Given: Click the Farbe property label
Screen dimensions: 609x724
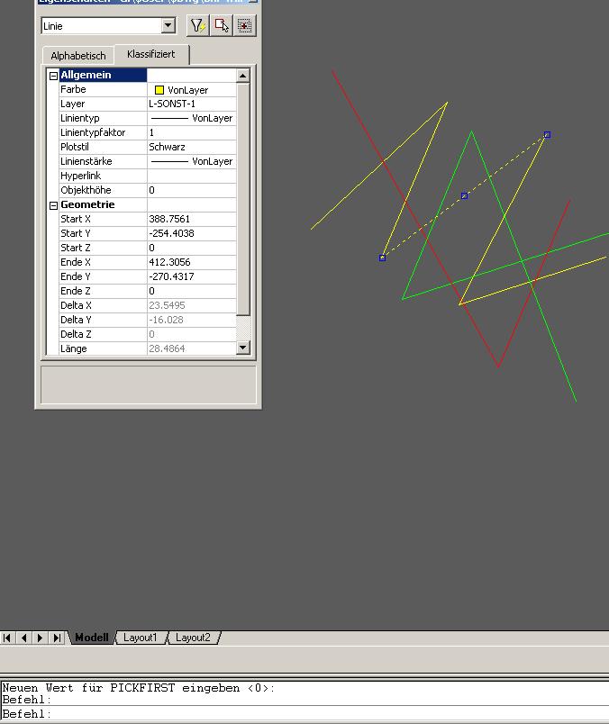Looking at the screenshot, I should coord(73,89).
